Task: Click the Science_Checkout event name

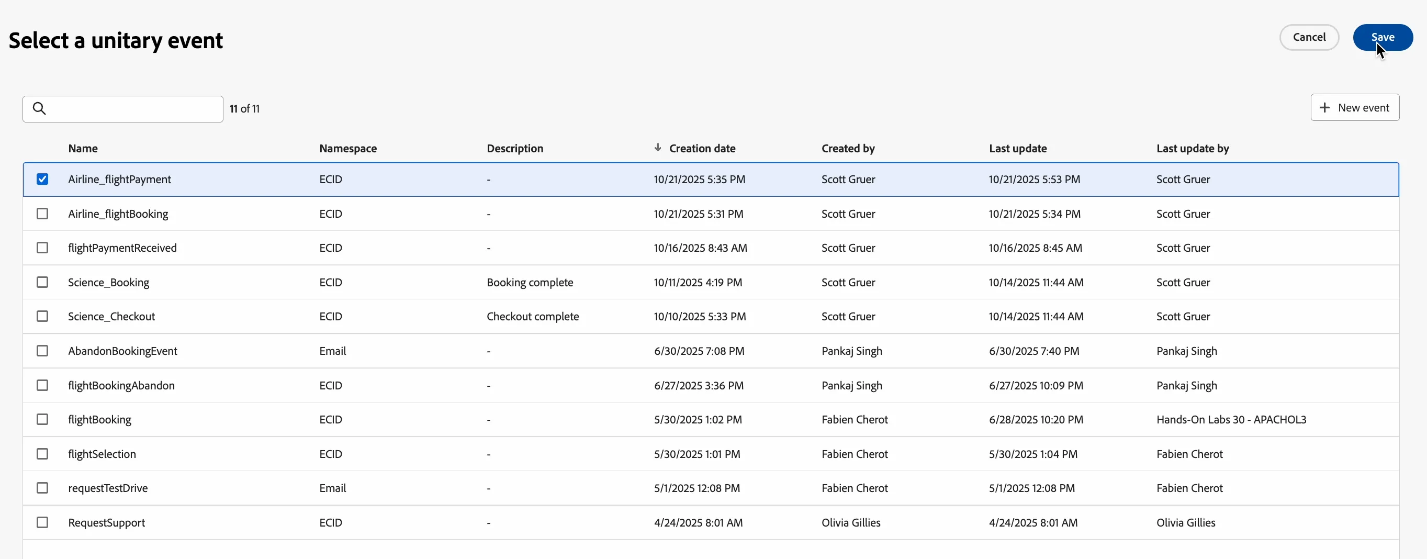Action: 111,317
